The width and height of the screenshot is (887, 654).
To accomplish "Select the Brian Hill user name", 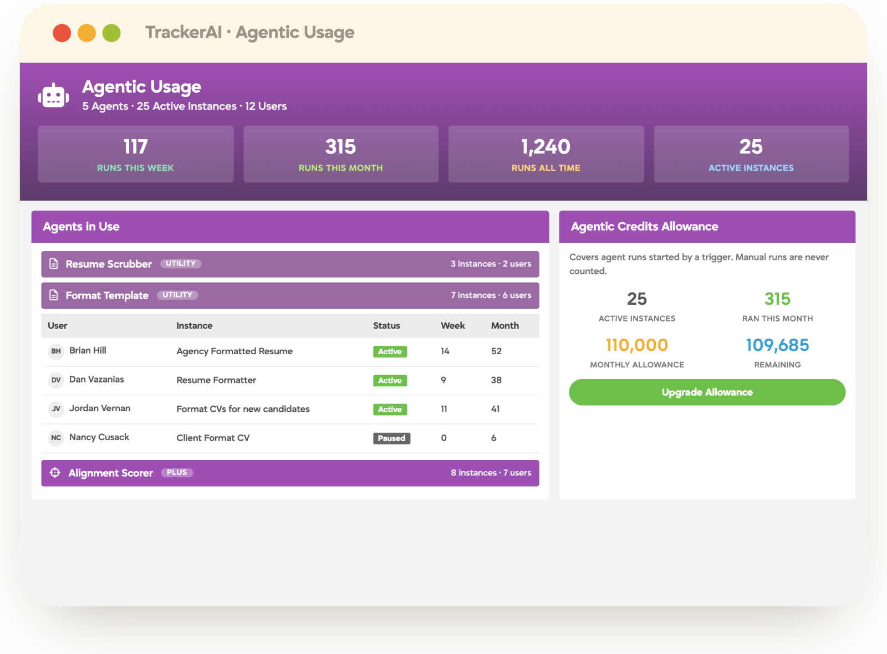I will [x=88, y=350].
